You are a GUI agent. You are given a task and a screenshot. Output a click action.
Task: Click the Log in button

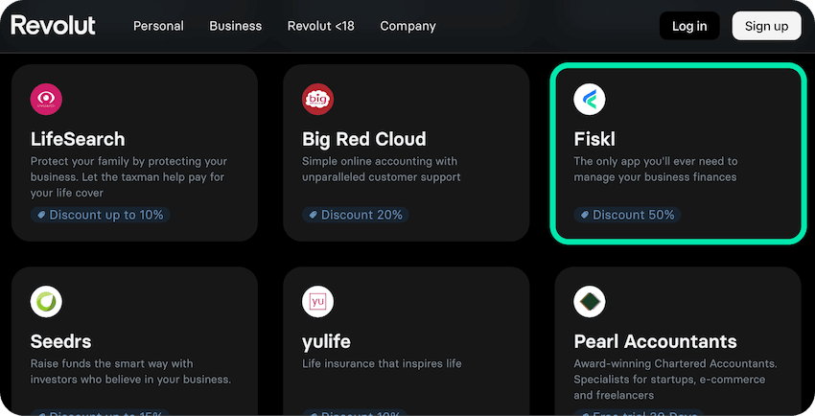click(x=689, y=26)
